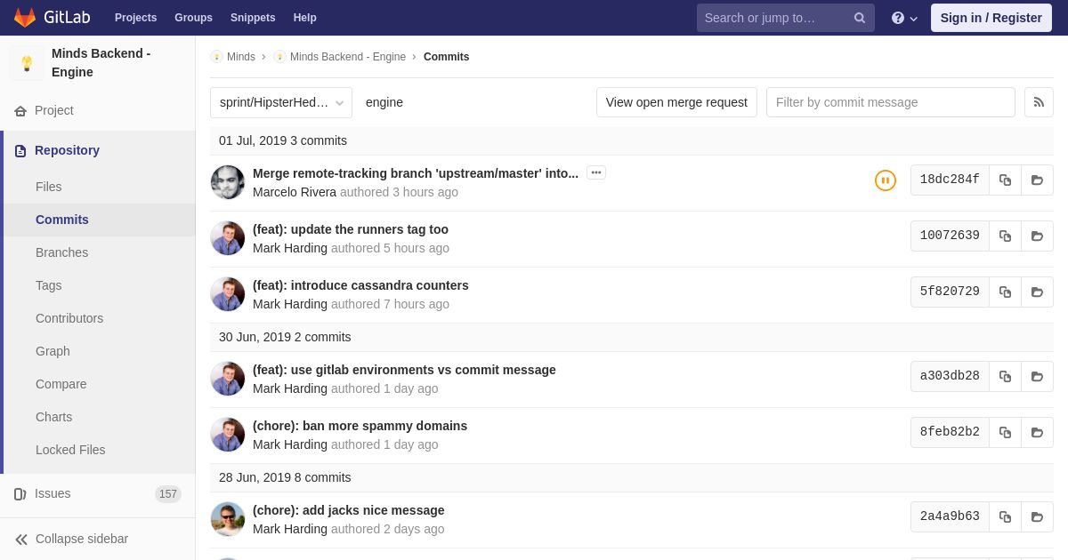Click the GitLab fox logo
The width and height of the screenshot is (1068, 560).
[25, 18]
